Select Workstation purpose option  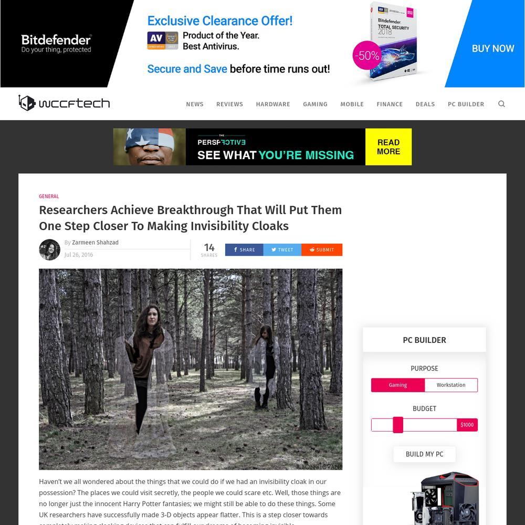point(450,385)
